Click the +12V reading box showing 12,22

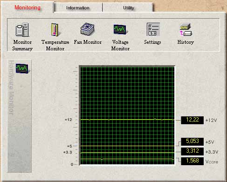pyautogui.click(x=193, y=120)
